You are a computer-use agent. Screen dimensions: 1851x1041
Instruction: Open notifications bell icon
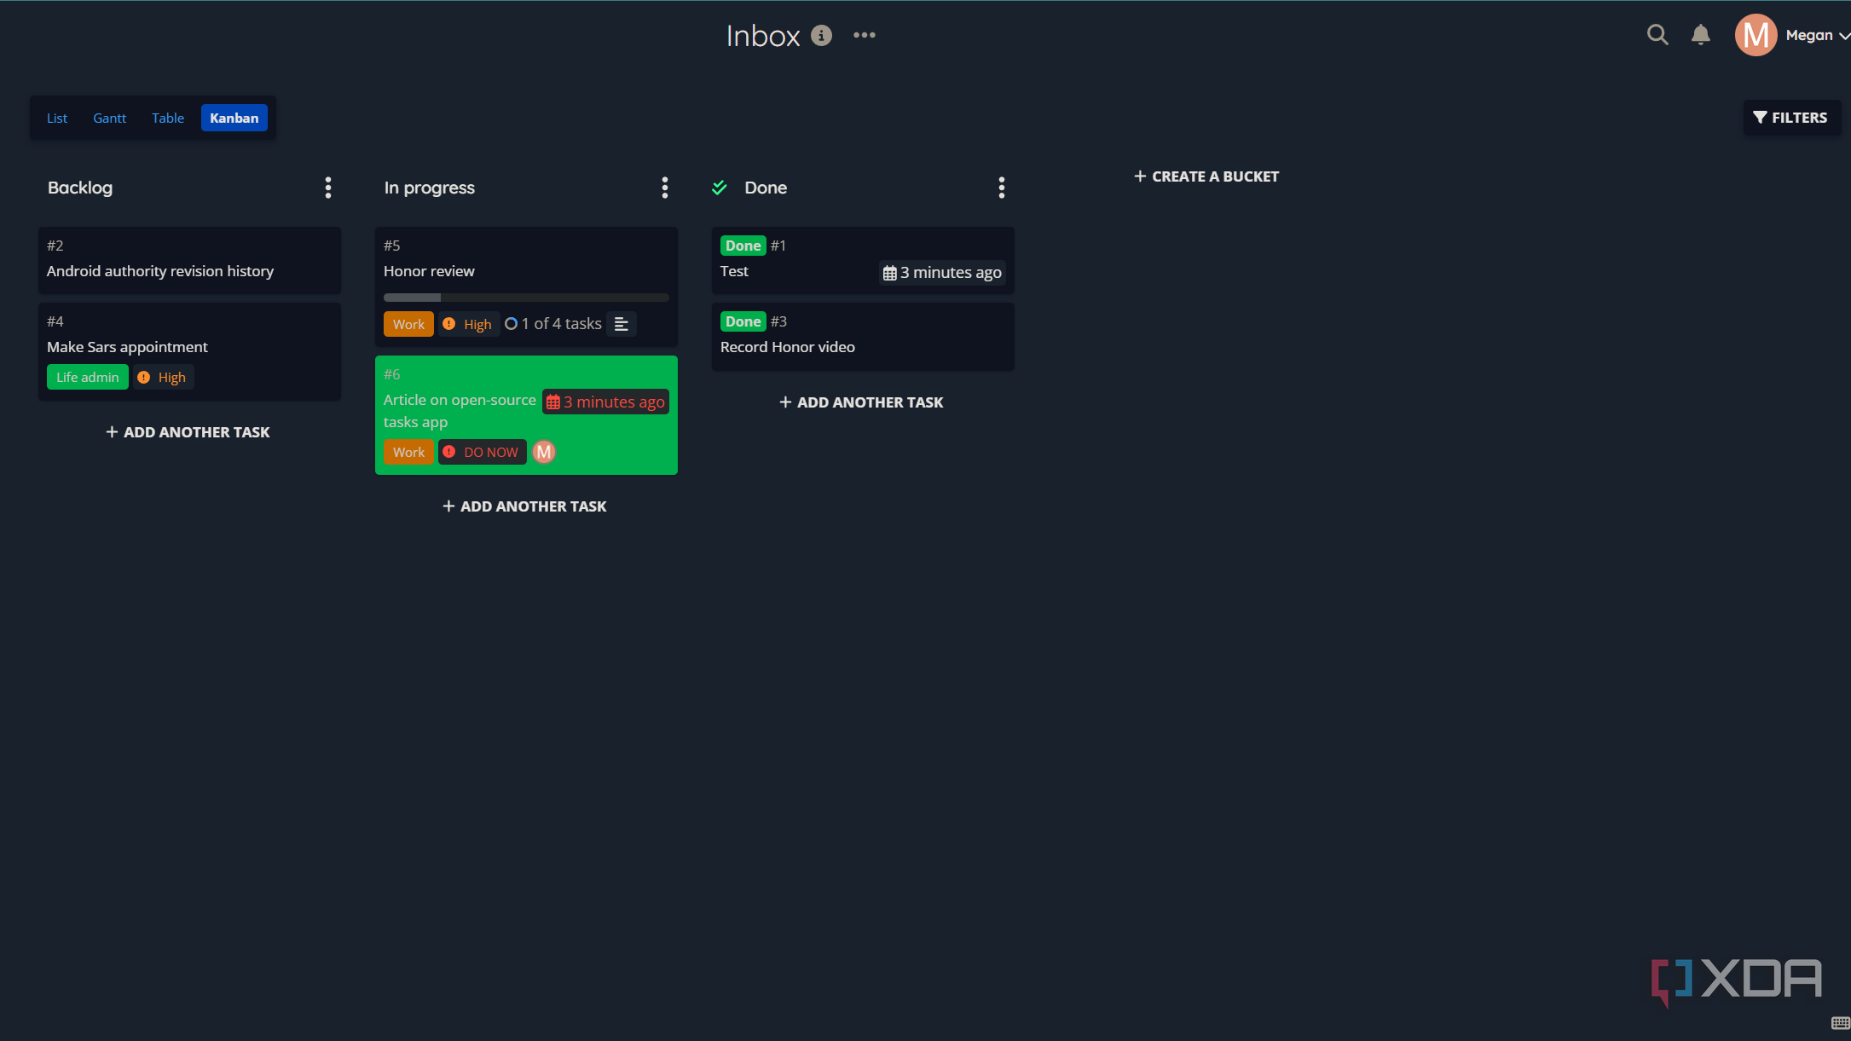click(1700, 35)
